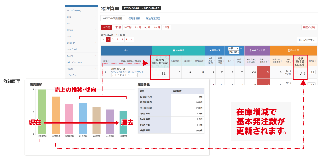323x160 pixels.
Task: Sort by the 順位 column
Action: (x=105, y=61)
